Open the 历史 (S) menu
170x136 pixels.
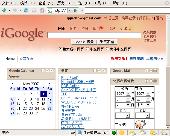65,3
